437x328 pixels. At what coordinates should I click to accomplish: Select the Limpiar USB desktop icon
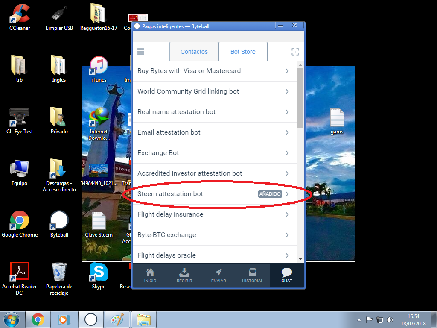pos(59,17)
